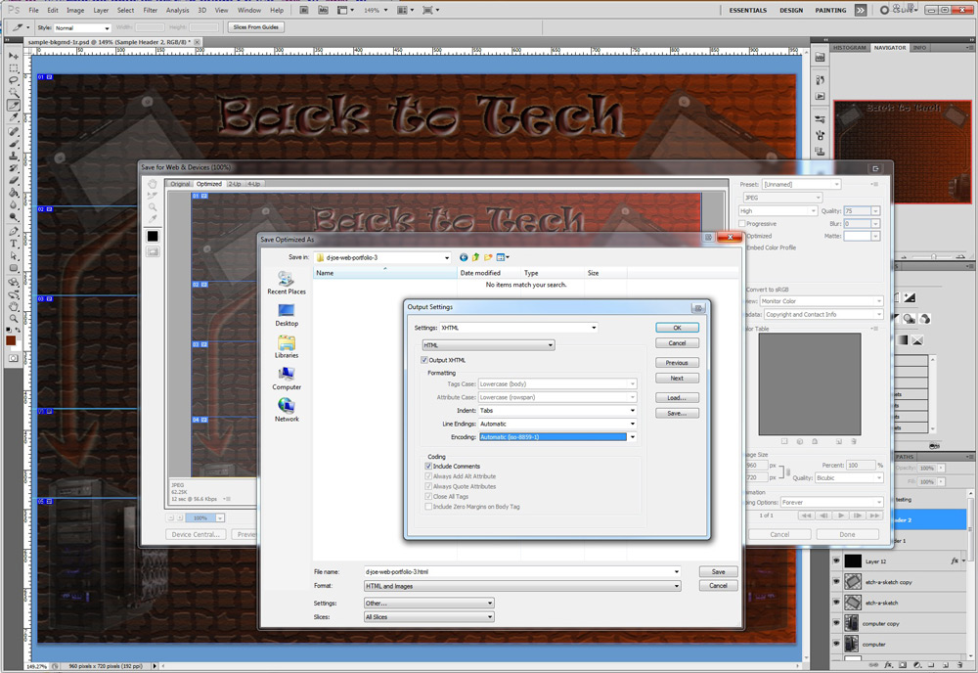Click the Hand tool in Save for Web
Screen dimensions: 978x673
coord(153,183)
